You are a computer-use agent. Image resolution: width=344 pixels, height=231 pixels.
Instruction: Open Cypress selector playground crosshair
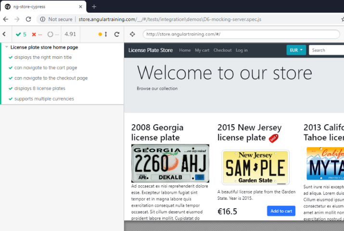133,34
